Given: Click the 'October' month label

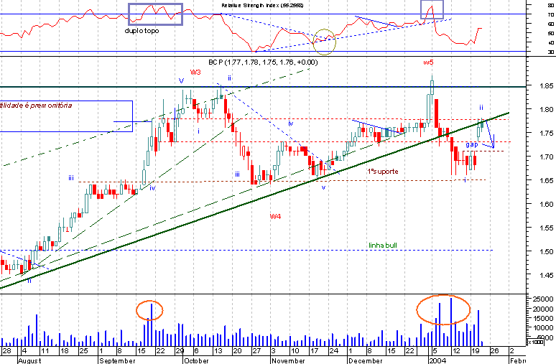Looking at the screenshot, I should [x=196, y=360].
